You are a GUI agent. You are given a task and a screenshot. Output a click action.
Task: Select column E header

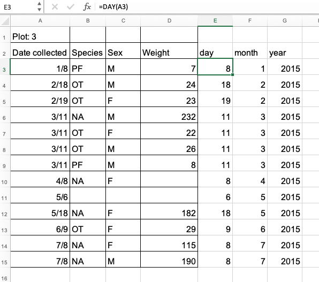pos(215,20)
